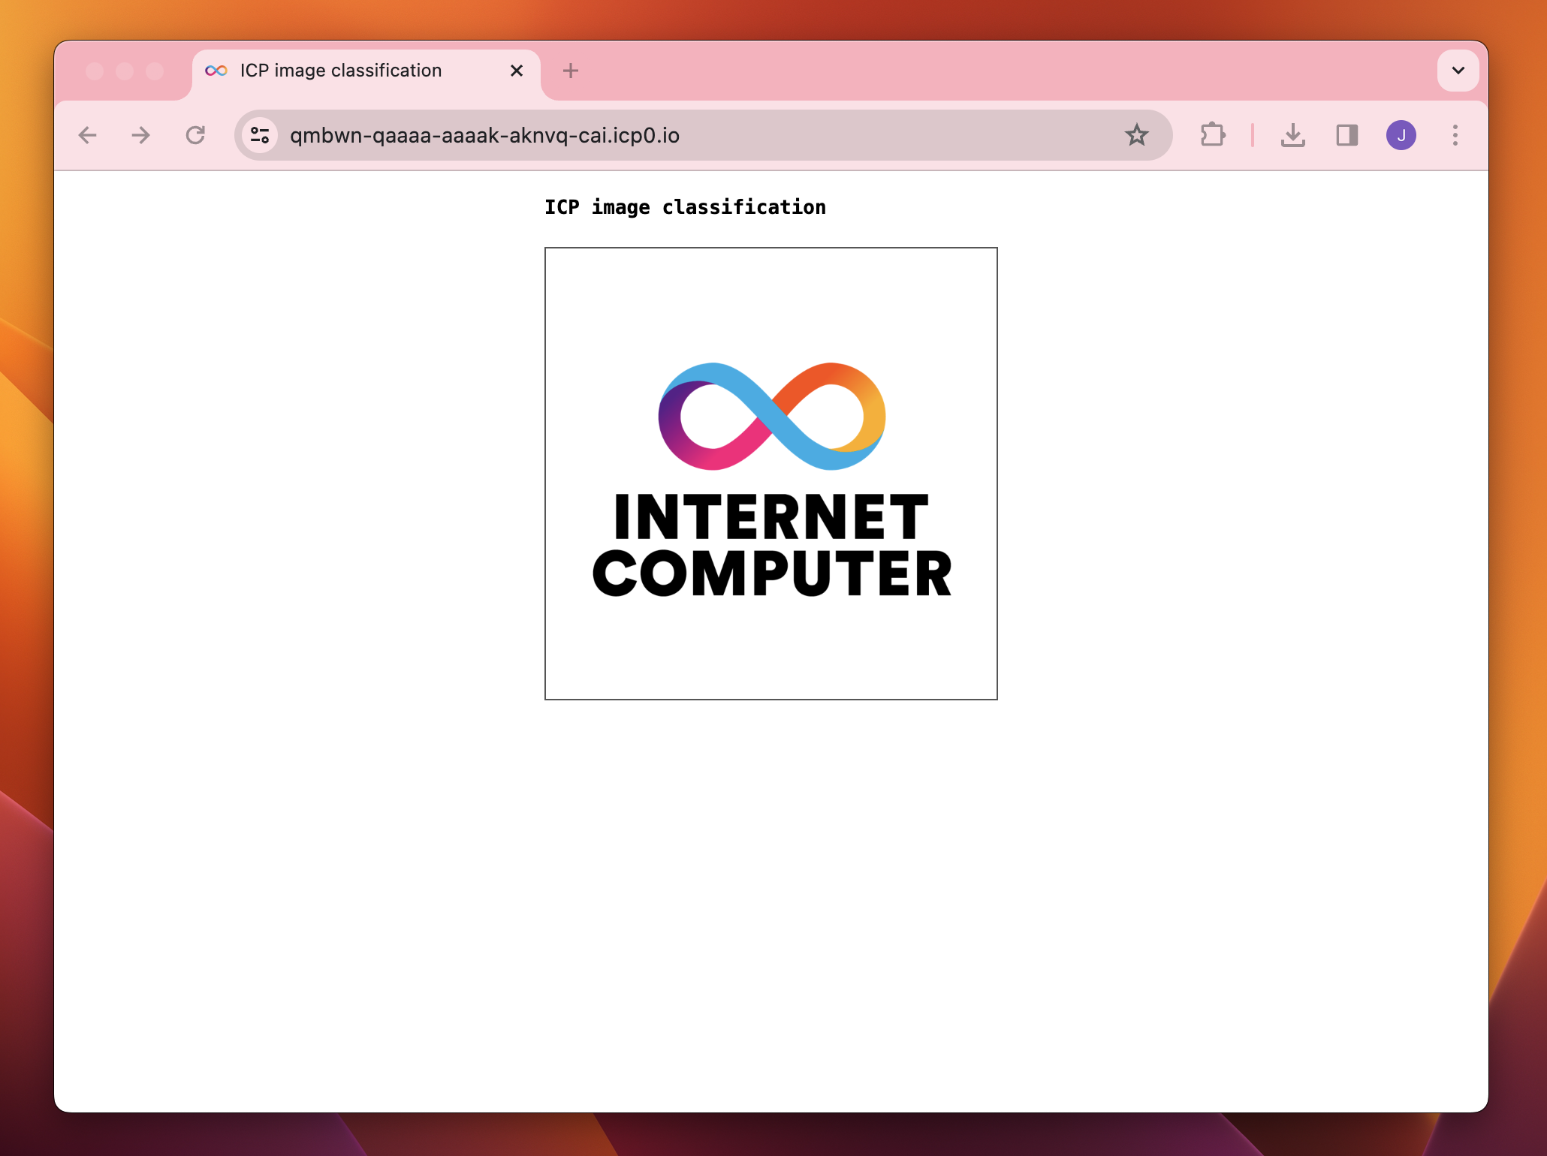Open the site information icon in address bar

[260, 135]
